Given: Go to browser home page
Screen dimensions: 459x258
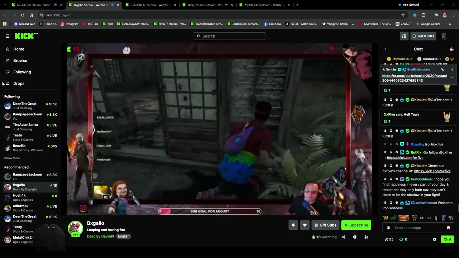Looking at the screenshot, I should point(31,15).
